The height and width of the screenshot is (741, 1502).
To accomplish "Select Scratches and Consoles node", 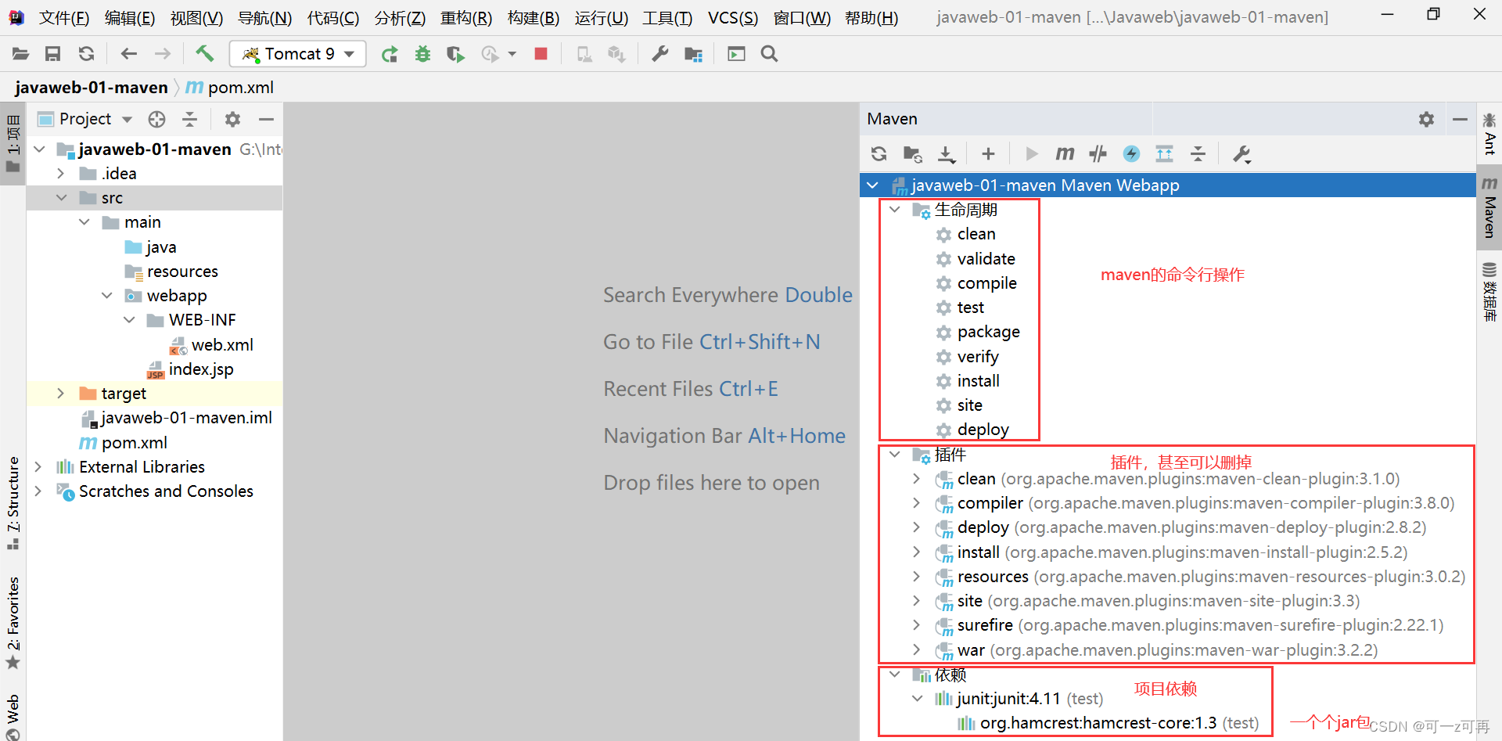I will point(155,491).
